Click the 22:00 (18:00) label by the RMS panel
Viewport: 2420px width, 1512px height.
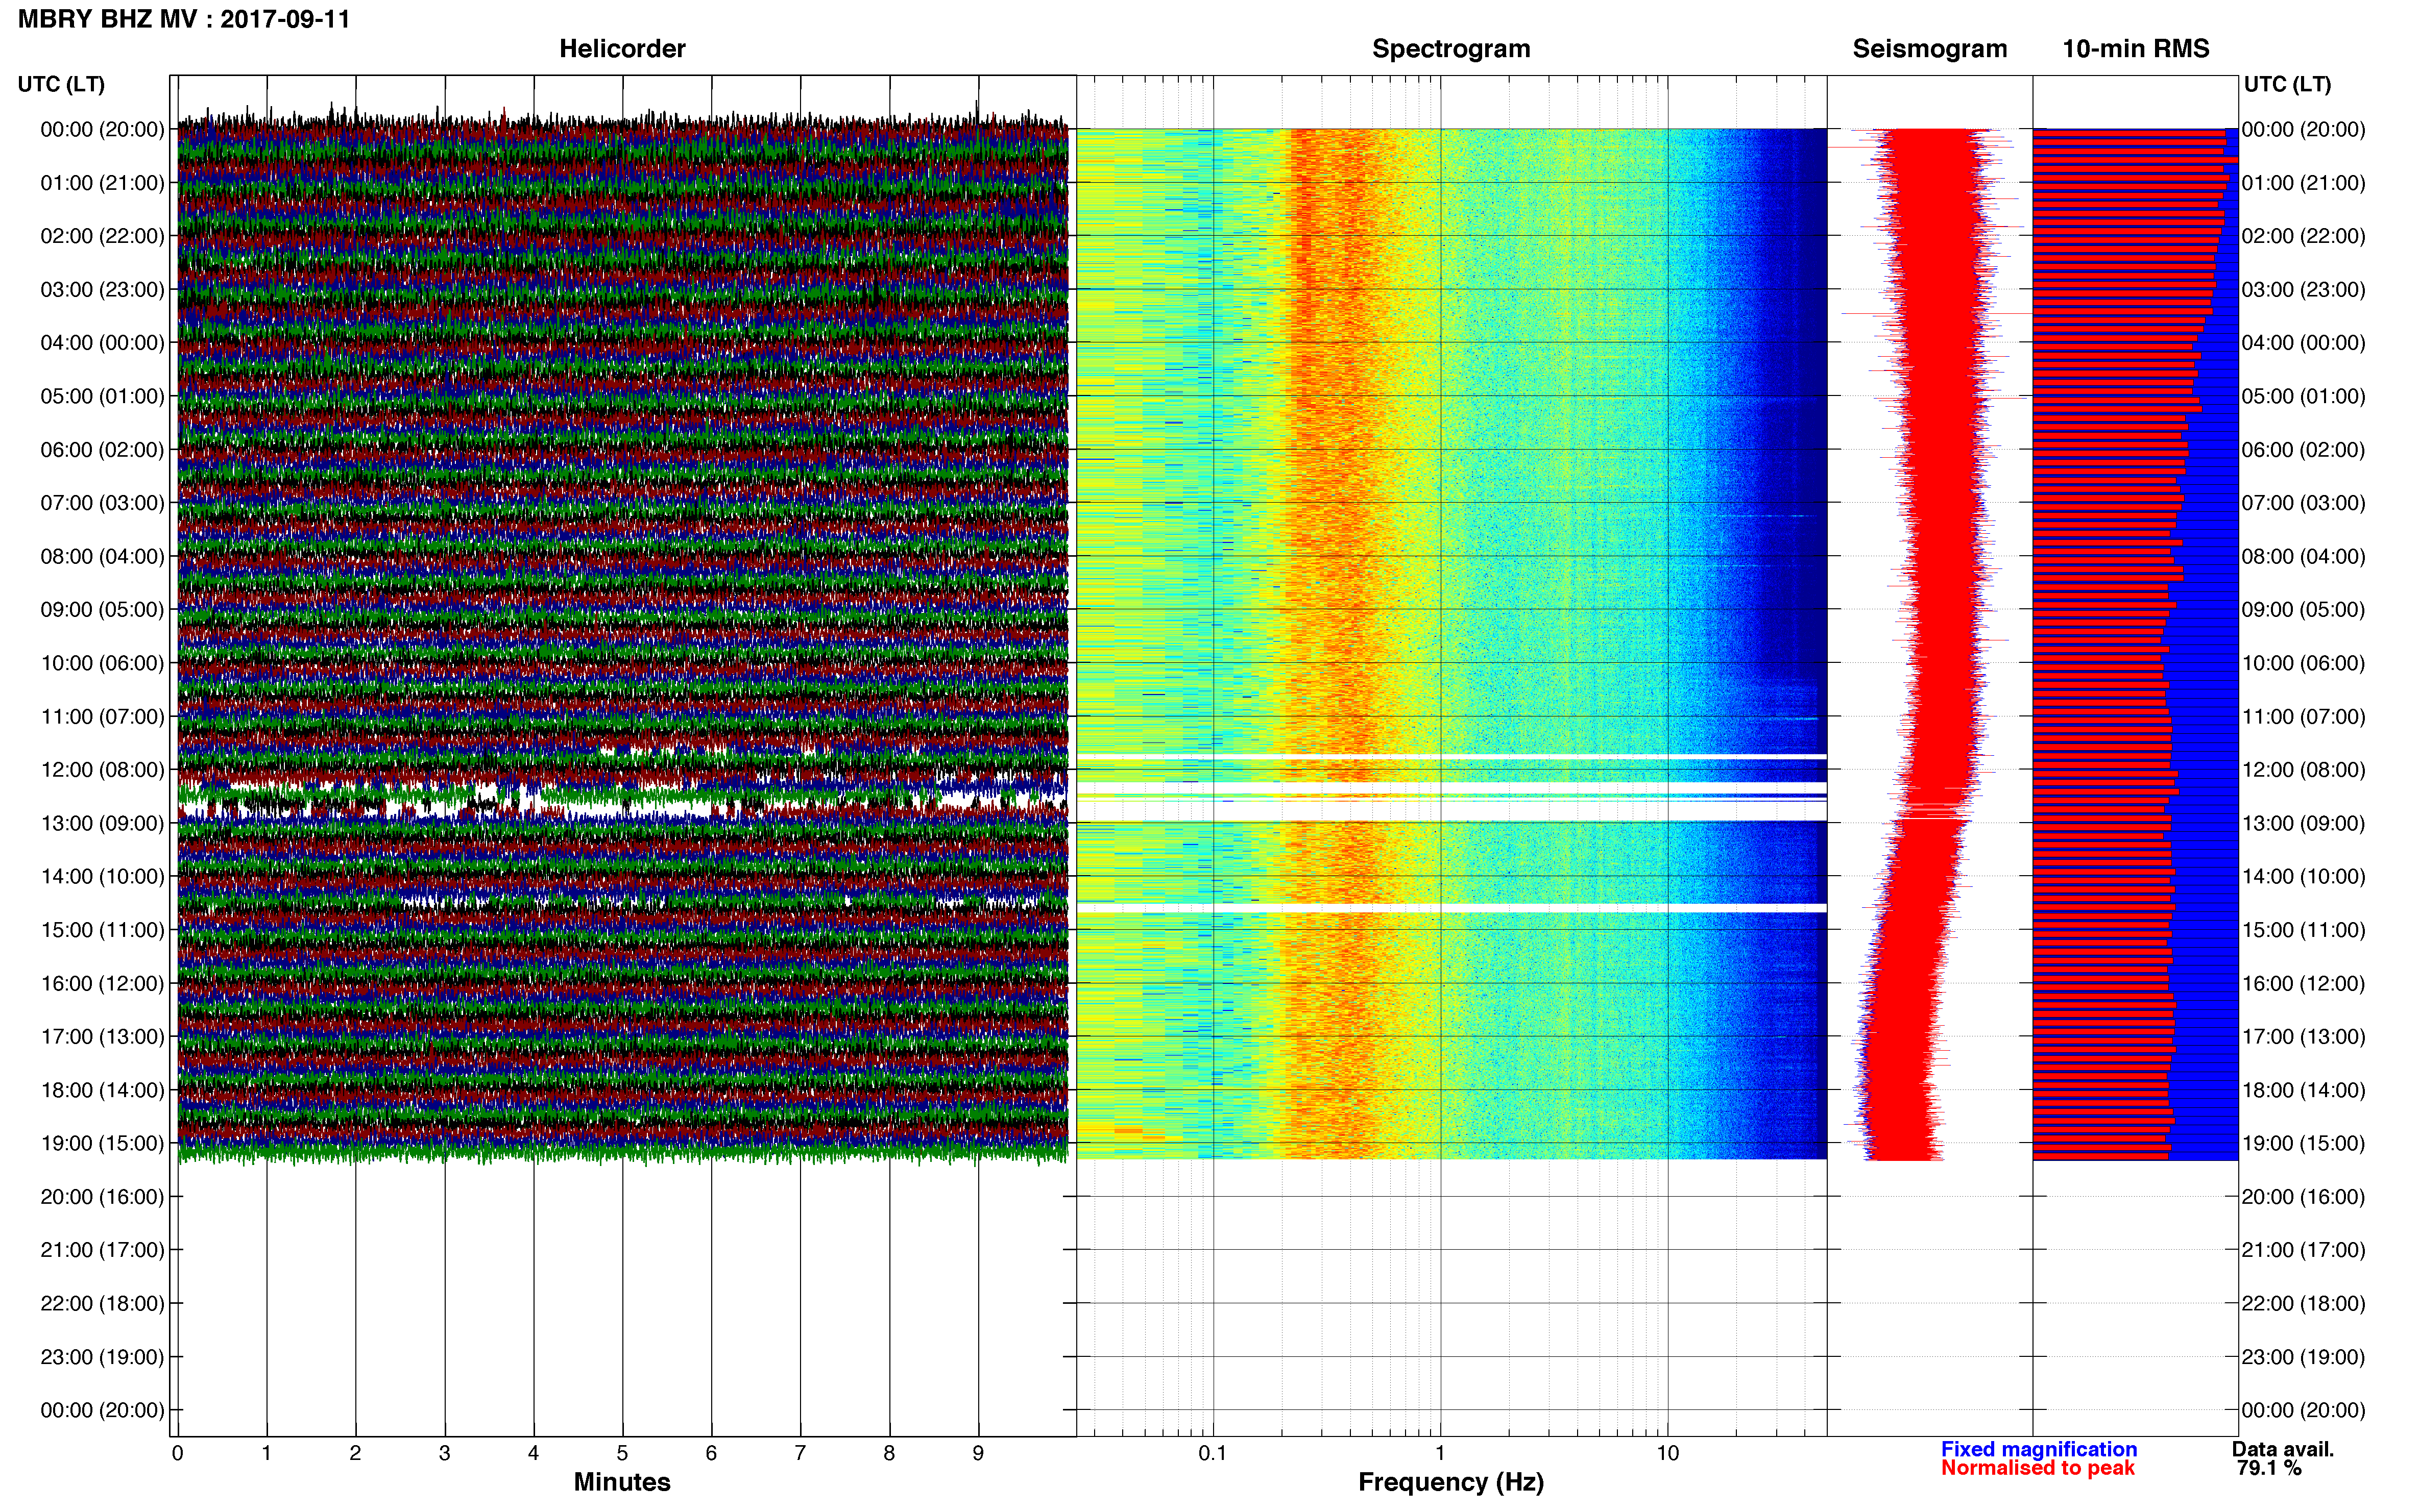tap(2304, 1304)
